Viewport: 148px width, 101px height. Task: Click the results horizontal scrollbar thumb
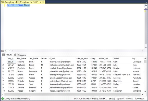(72, 94)
